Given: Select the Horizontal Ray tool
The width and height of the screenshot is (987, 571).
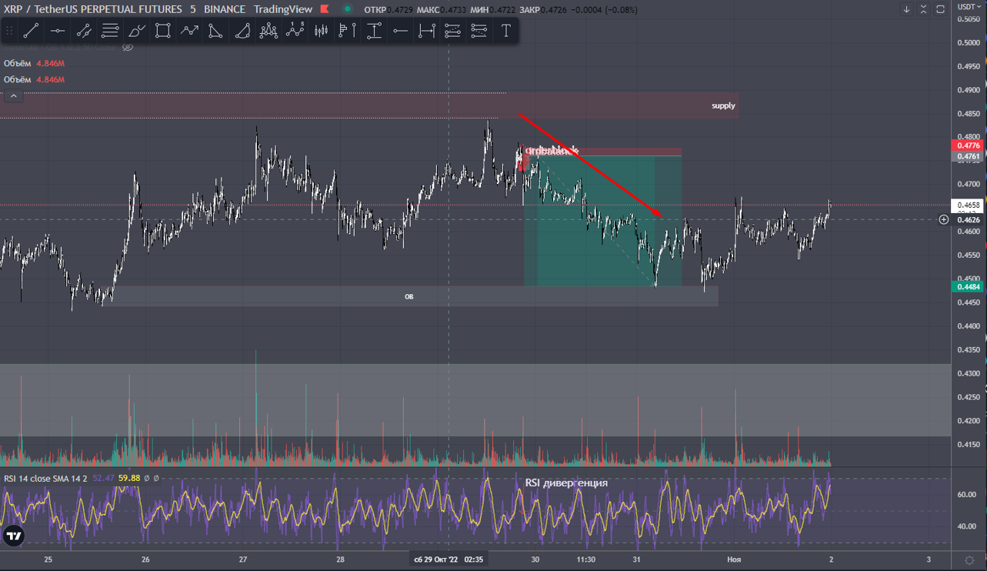Looking at the screenshot, I should coord(400,31).
